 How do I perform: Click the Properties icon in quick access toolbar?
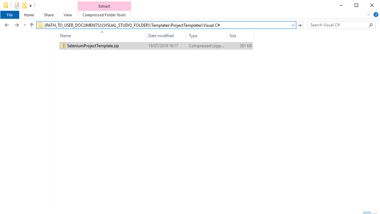[17, 5]
